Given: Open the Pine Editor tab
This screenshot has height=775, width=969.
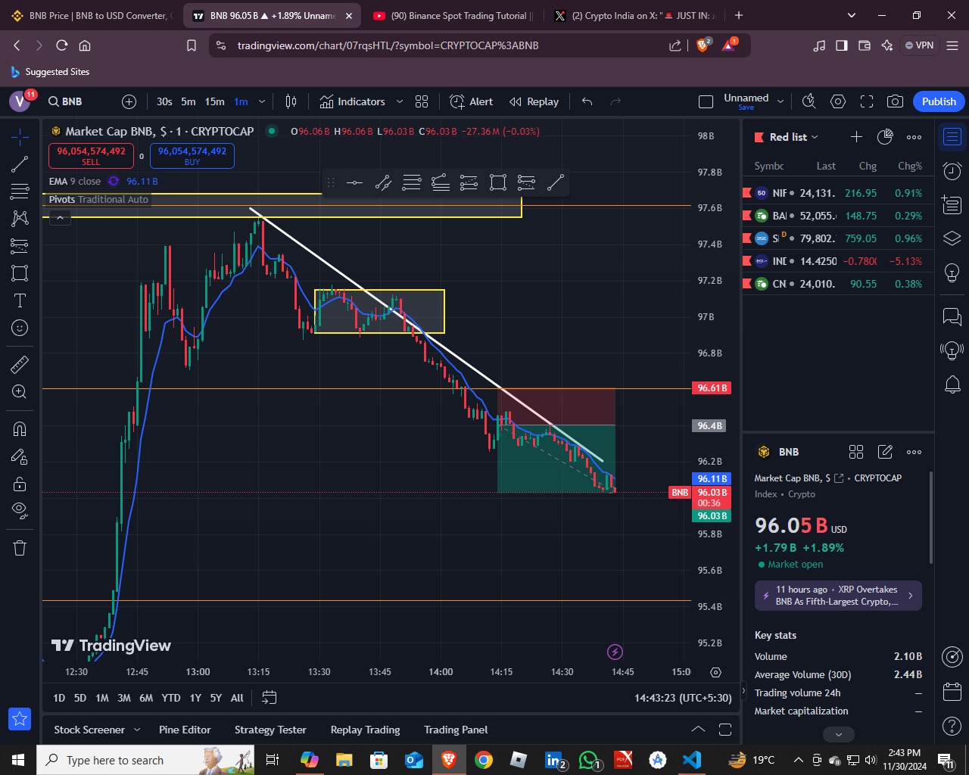Looking at the screenshot, I should point(185,730).
